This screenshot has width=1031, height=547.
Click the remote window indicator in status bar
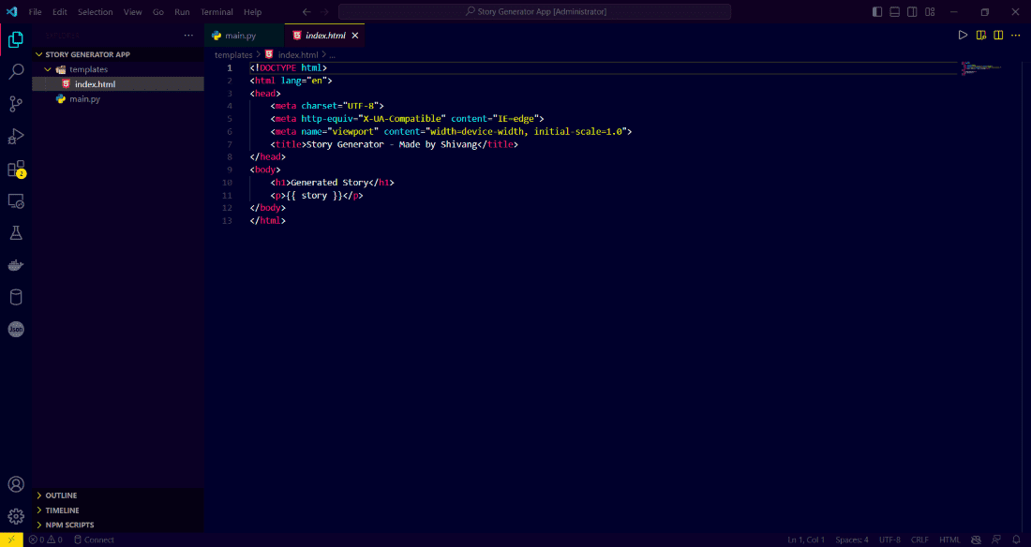pos(11,540)
